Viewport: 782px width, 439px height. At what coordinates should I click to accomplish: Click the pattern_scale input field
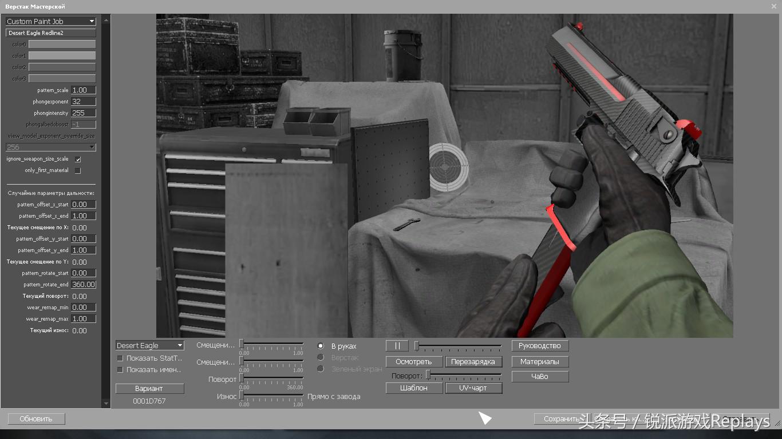point(83,90)
